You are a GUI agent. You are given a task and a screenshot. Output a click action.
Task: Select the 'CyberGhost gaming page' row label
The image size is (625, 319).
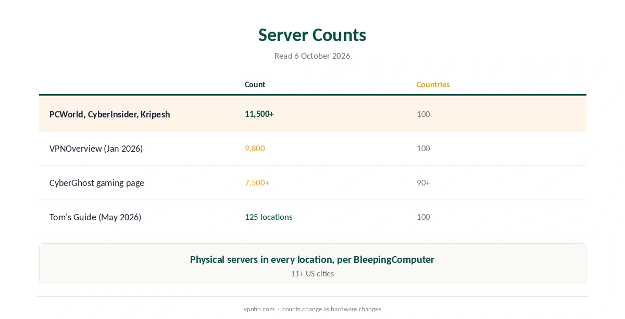click(x=97, y=183)
